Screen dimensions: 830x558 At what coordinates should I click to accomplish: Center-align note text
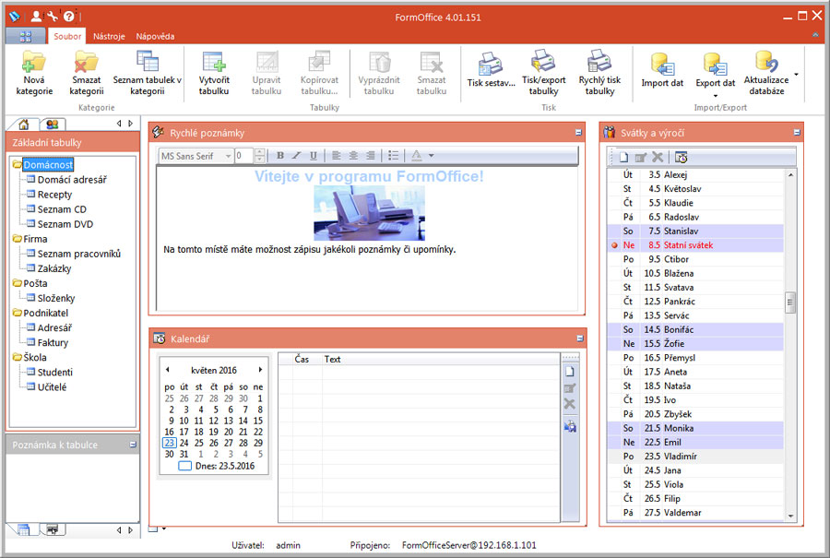[x=353, y=156]
